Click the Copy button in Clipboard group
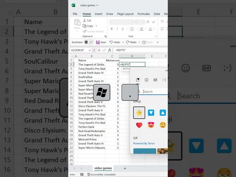Image resolution: width=236 pixels, height=177 pixels. click(88, 26)
